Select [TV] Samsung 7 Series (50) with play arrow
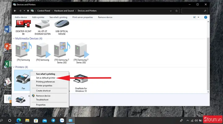This screenshot has height=124, width=223. [x=81, y=50]
